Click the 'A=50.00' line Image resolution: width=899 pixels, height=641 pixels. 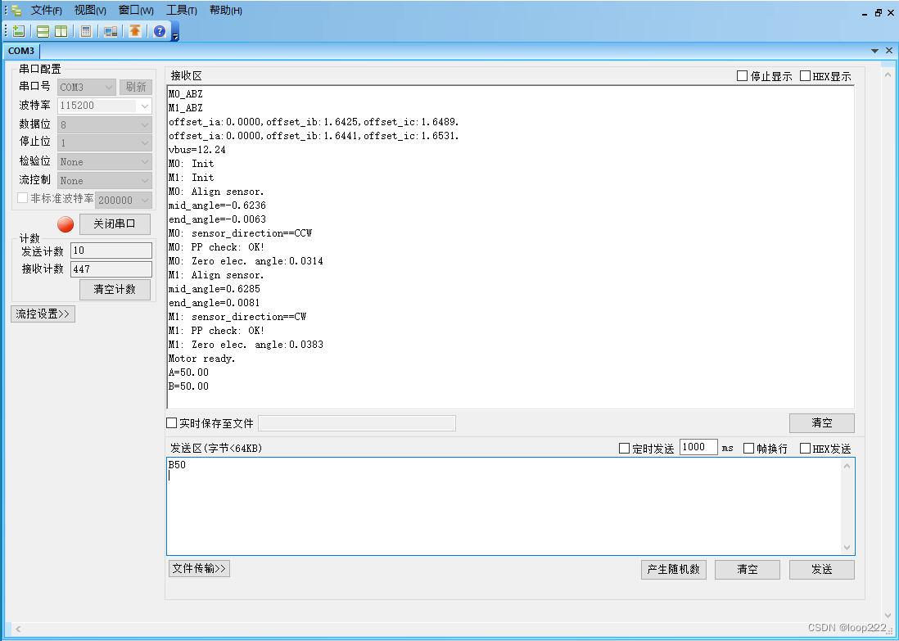188,372
